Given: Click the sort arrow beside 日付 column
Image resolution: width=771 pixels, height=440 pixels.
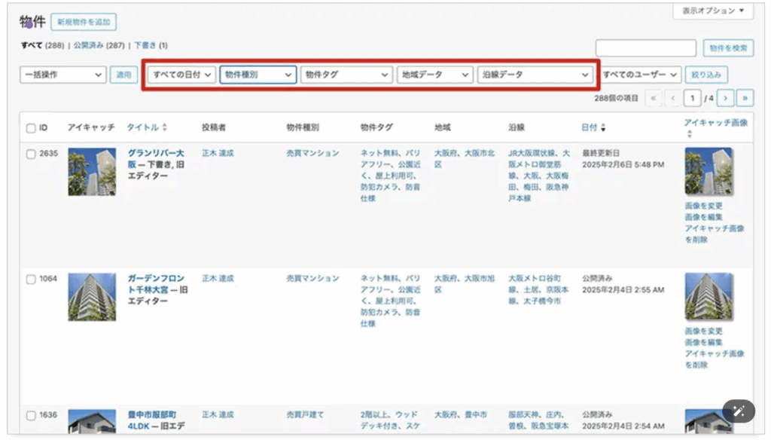Looking at the screenshot, I should 603,128.
